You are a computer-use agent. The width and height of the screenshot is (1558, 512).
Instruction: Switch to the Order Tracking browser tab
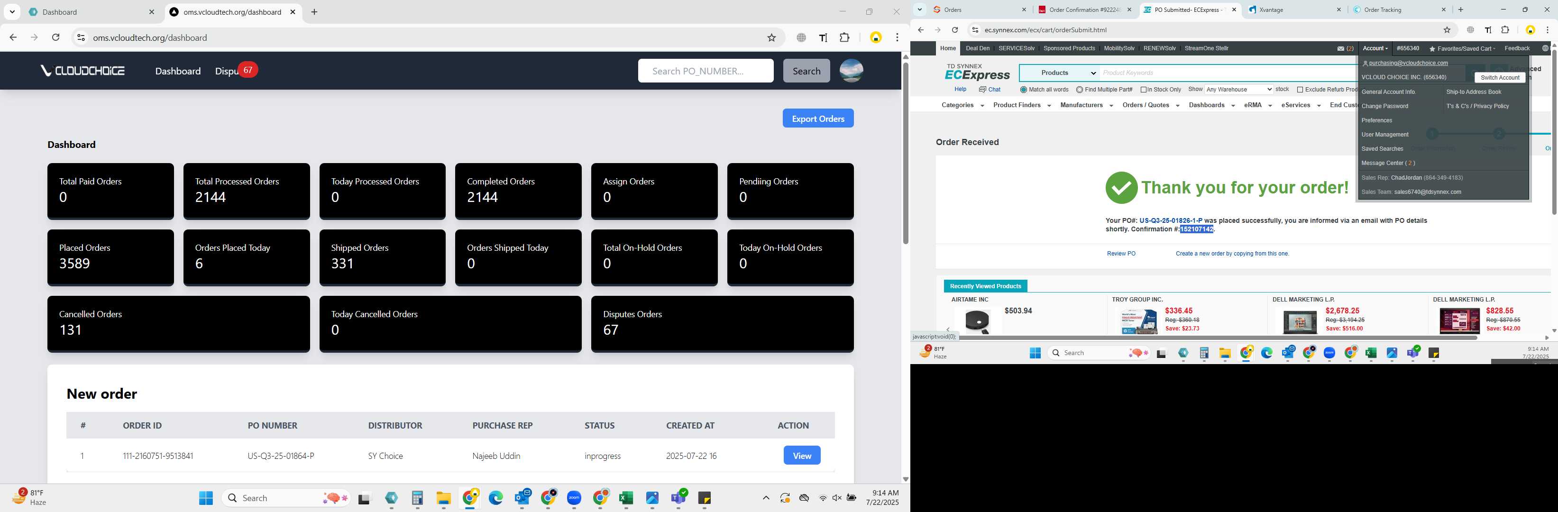[1399, 9]
